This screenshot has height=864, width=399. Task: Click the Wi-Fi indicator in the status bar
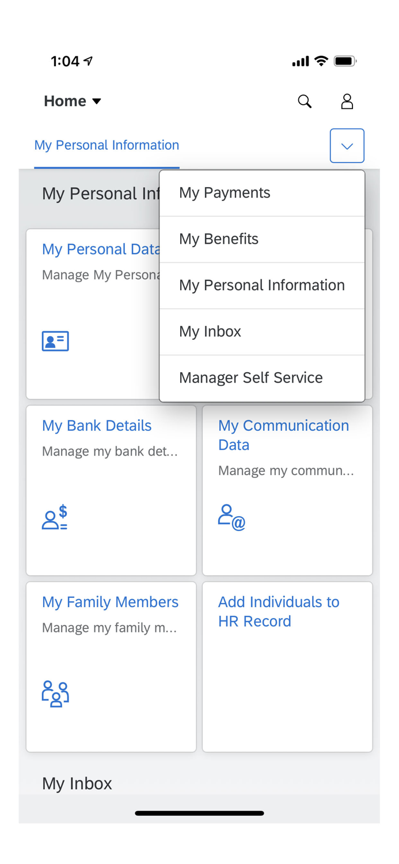[320, 60]
